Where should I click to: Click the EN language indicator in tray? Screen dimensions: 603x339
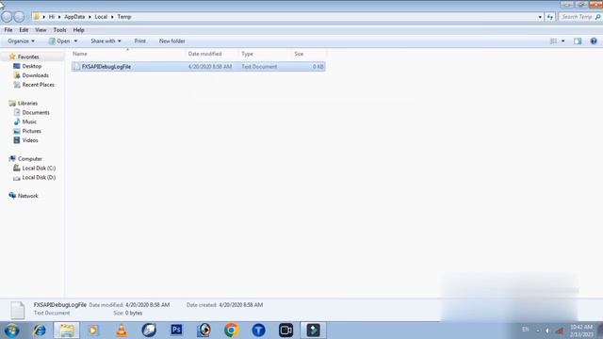coord(526,330)
